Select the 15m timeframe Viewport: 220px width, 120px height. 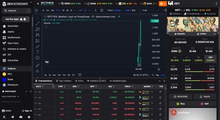[58, 10]
